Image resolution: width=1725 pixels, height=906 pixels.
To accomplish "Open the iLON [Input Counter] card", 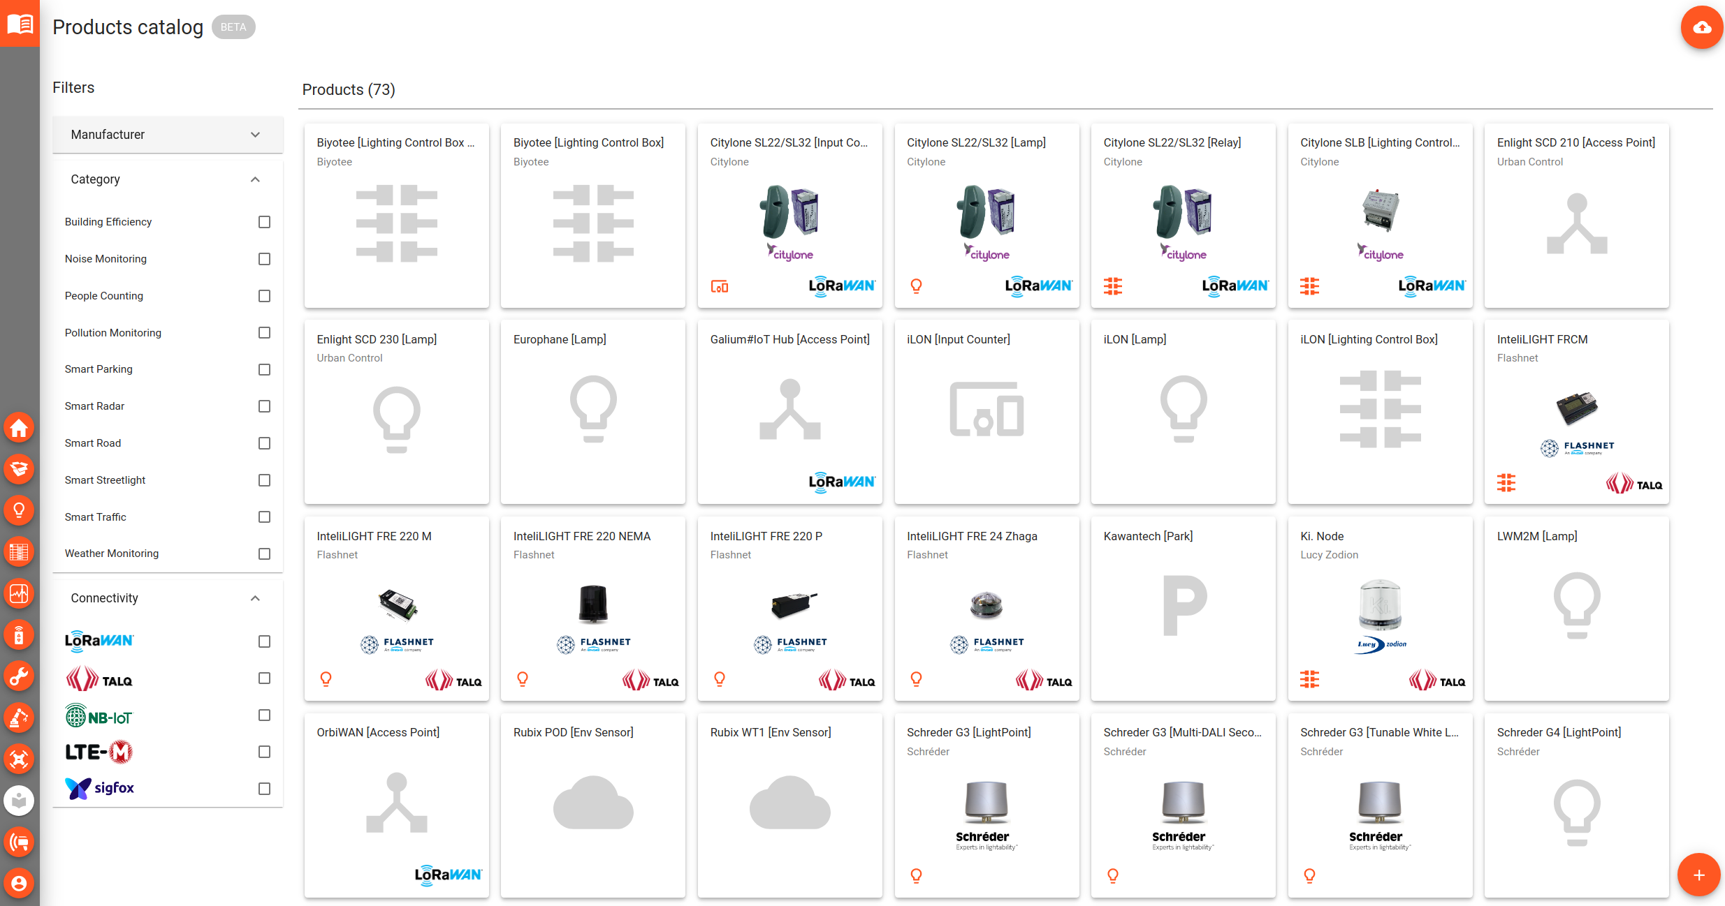I will click(x=987, y=412).
